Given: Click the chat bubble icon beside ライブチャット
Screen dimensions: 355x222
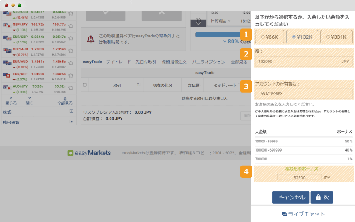Looking at the screenshot, I should pyautogui.click(x=284, y=214).
